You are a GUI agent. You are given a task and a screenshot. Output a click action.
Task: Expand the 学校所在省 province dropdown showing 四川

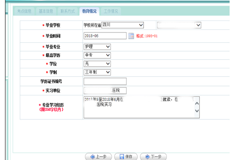[122, 25]
